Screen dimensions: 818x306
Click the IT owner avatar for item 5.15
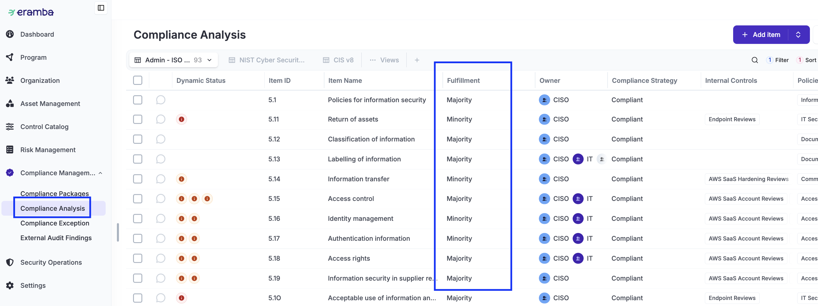point(578,199)
